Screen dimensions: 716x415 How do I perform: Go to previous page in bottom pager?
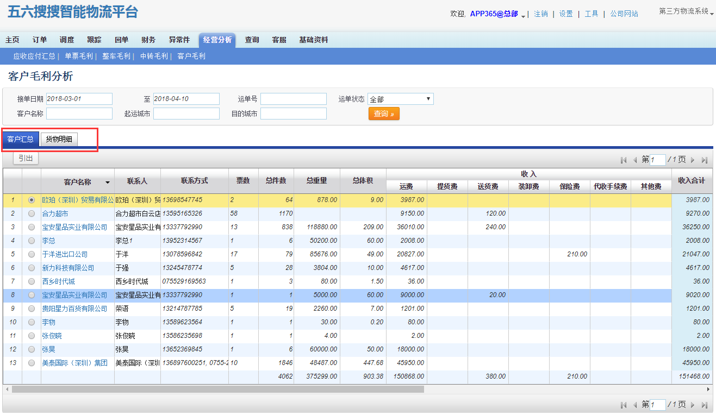pyautogui.click(x=635, y=405)
